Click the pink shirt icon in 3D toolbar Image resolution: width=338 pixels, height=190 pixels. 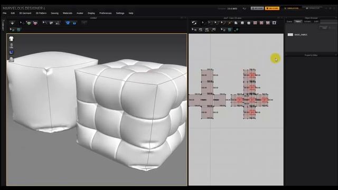point(35,23)
